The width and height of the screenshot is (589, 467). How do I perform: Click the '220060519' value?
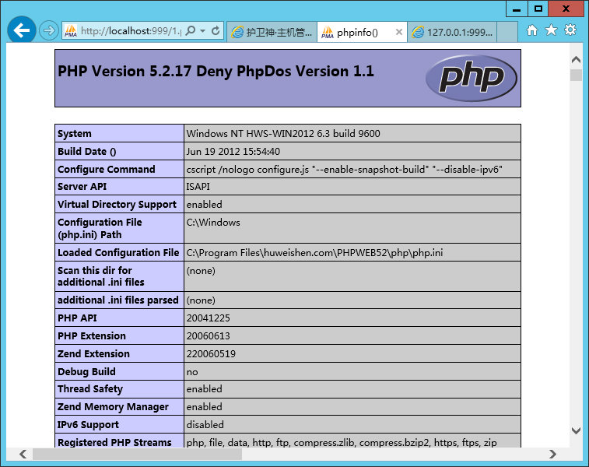[x=211, y=354]
